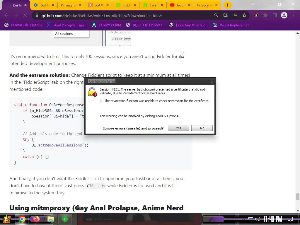300x225 pixels.
Task: Click the REGEX rule editor field
Action: point(121,39)
